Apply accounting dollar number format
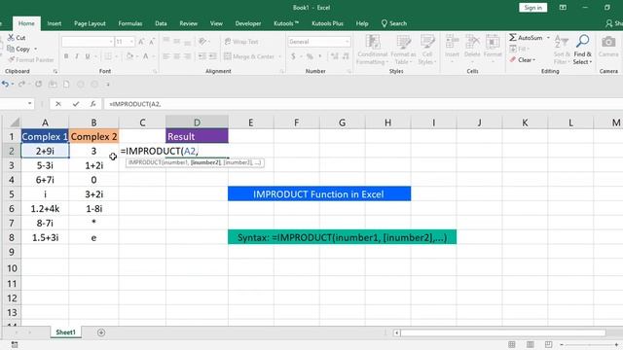The width and height of the screenshot is (623, 350). (293, 56)
